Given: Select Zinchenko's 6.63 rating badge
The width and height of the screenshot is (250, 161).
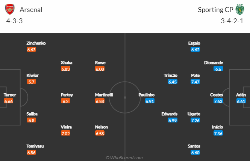Looking at the screenshot, I should (x=31, y=49).
